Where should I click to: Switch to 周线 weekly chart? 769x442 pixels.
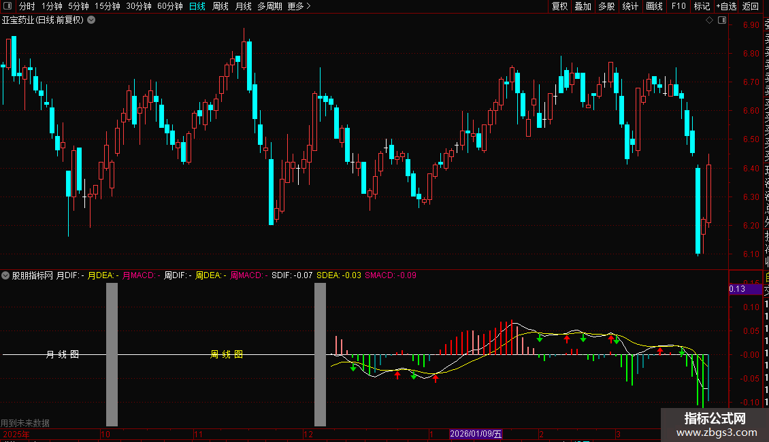(220, 6)
